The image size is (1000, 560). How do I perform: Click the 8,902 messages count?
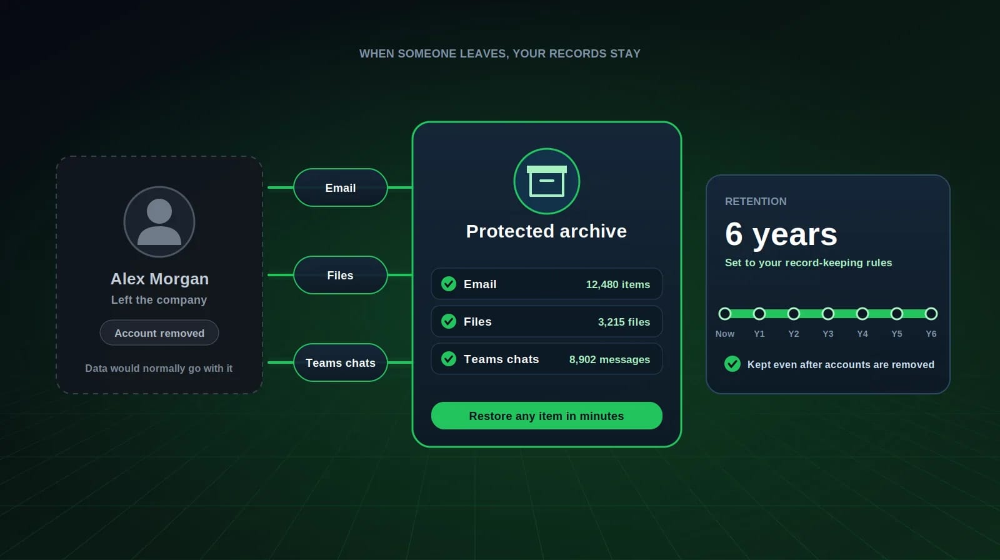tap(609, 359)
